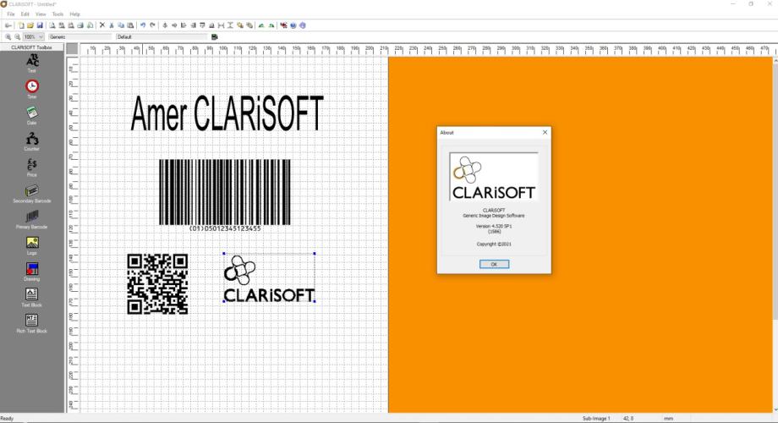This screenshot has width=778, height=423.
Task: Click the Zoom In magnifier icon
Action: [8, 36]
